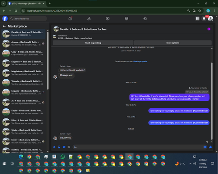Open WhatsApp from the taskbar

[x=63, y=157]
